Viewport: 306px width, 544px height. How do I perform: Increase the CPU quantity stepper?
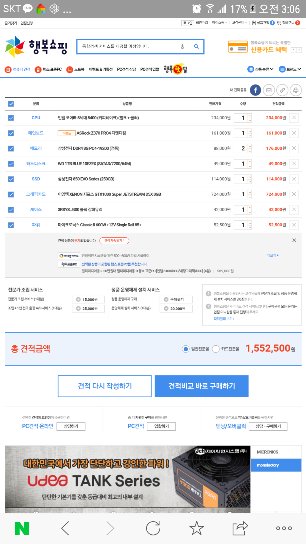click(250, 115)
